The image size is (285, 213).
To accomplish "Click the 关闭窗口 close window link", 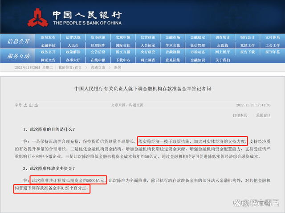I will (263, 115).
